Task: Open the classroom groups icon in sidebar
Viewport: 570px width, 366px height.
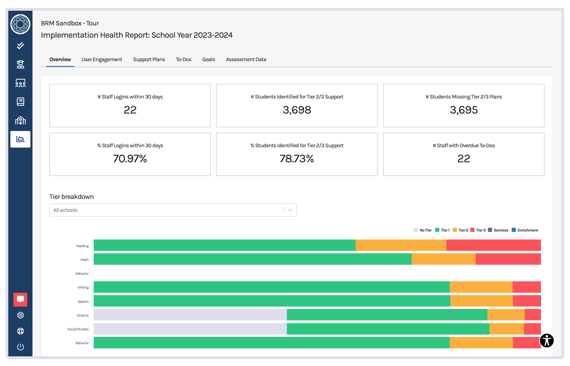Action: (20, 83)
